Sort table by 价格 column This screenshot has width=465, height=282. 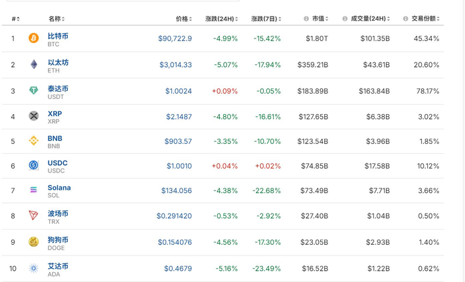pos(184,19)
